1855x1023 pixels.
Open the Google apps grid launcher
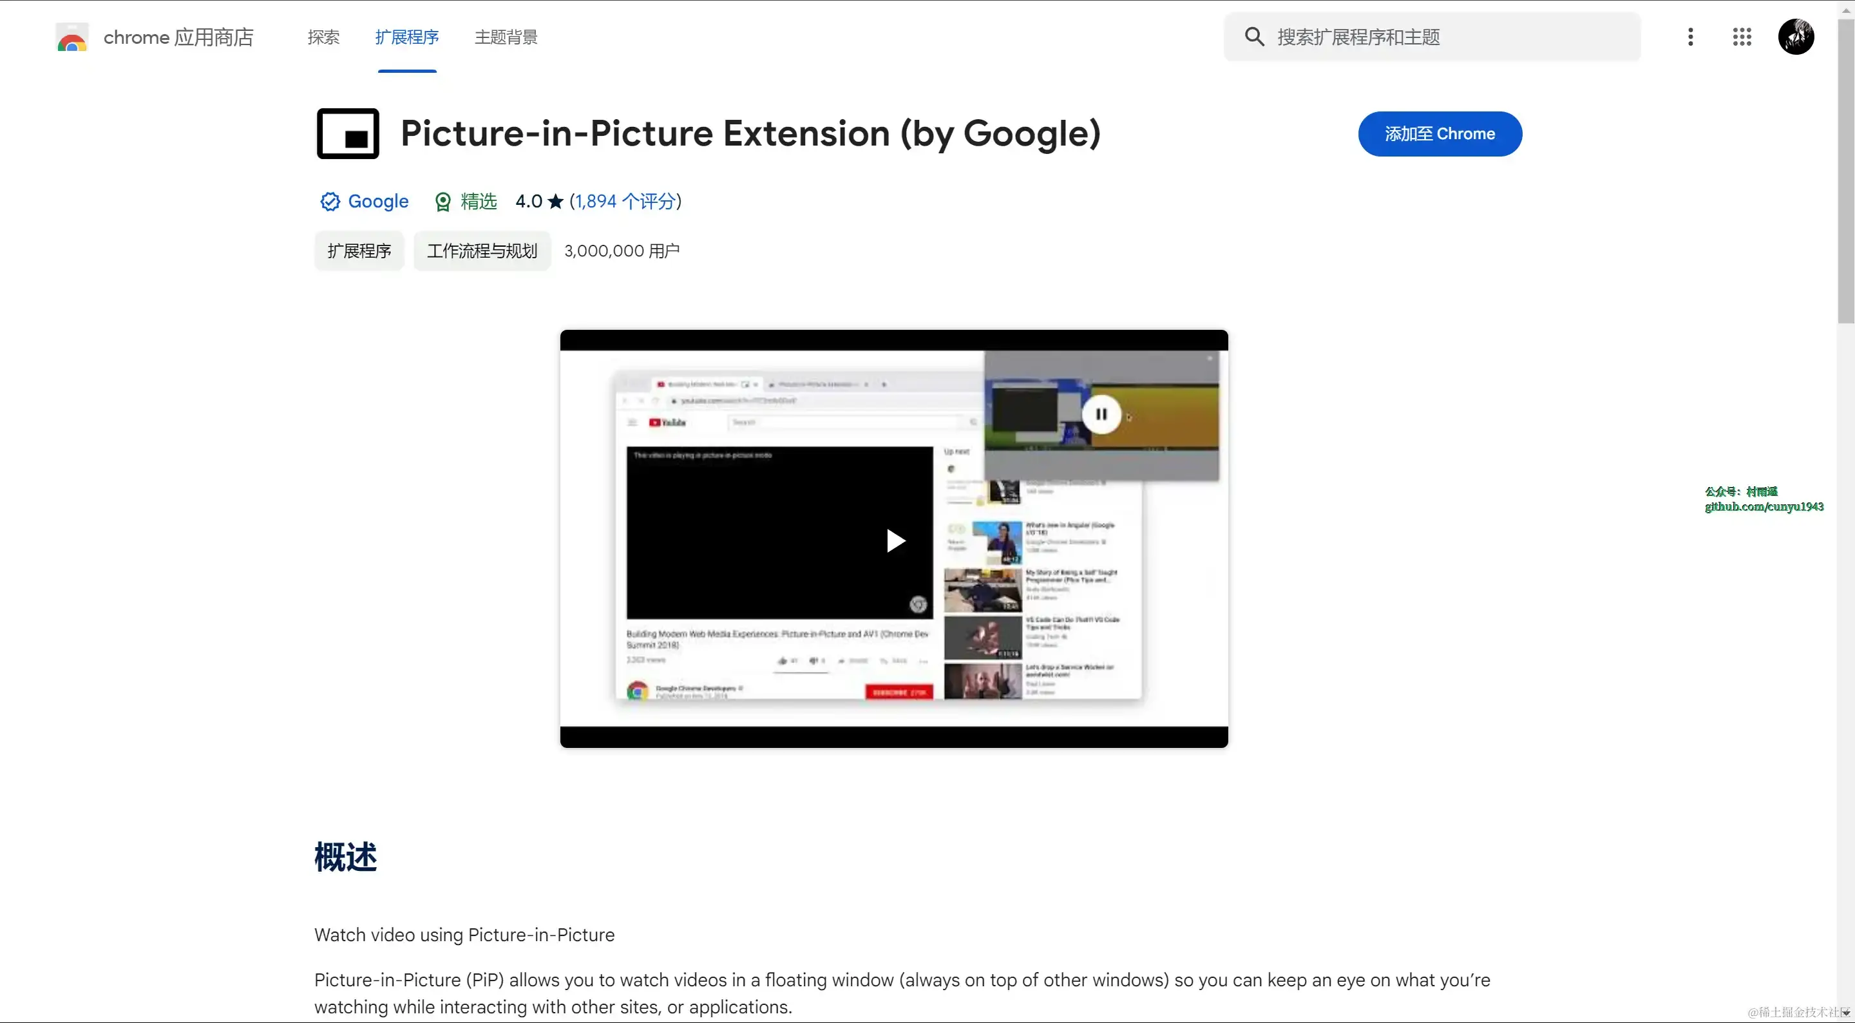(x=1741, y=37)
